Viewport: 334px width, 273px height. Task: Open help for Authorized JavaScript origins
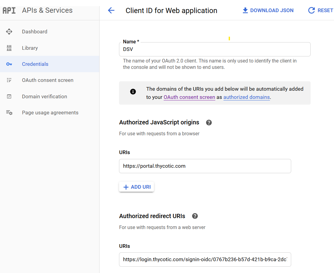pos(209,122)
